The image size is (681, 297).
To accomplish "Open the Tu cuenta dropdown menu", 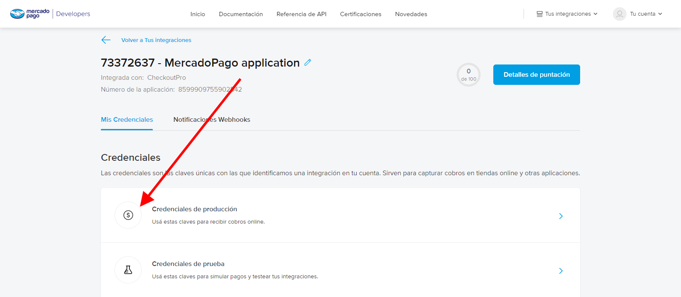I will 645,14.
